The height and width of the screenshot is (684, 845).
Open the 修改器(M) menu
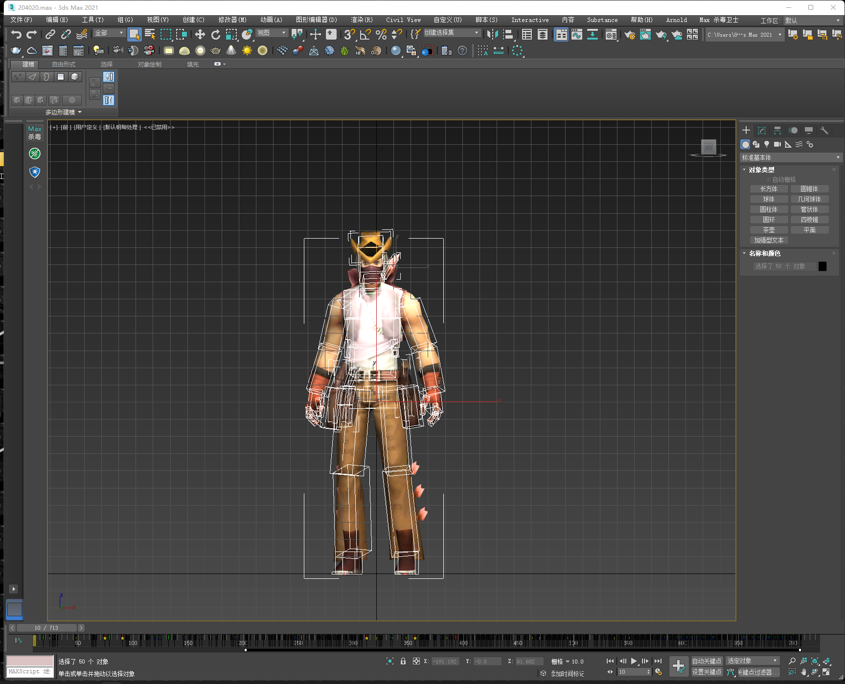232,20
